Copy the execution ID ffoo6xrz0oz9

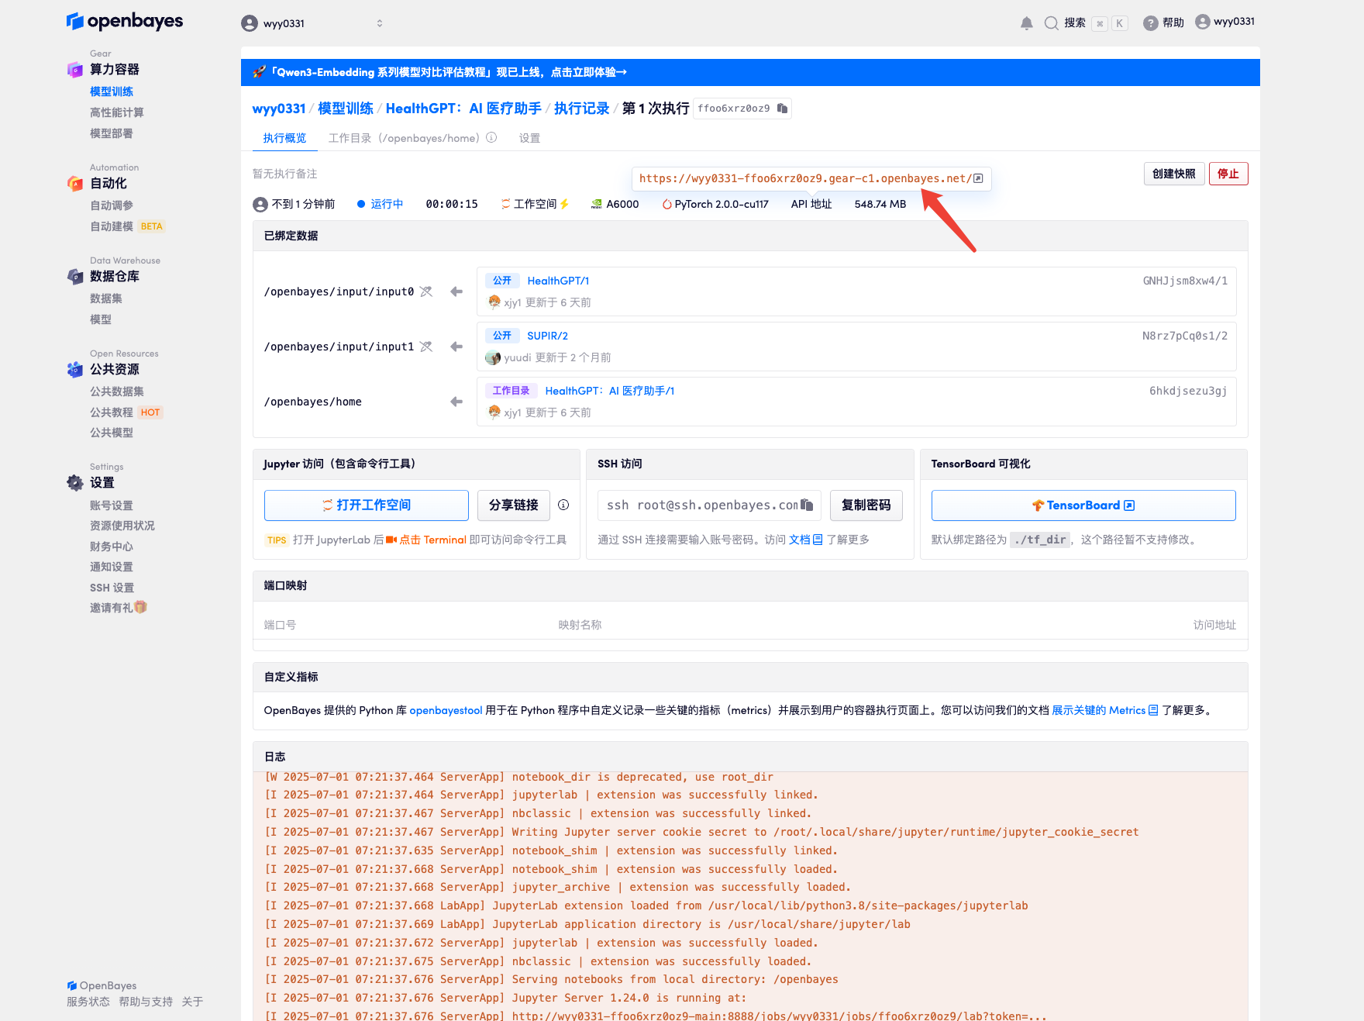pyautogui.click(x=782, y=109)
